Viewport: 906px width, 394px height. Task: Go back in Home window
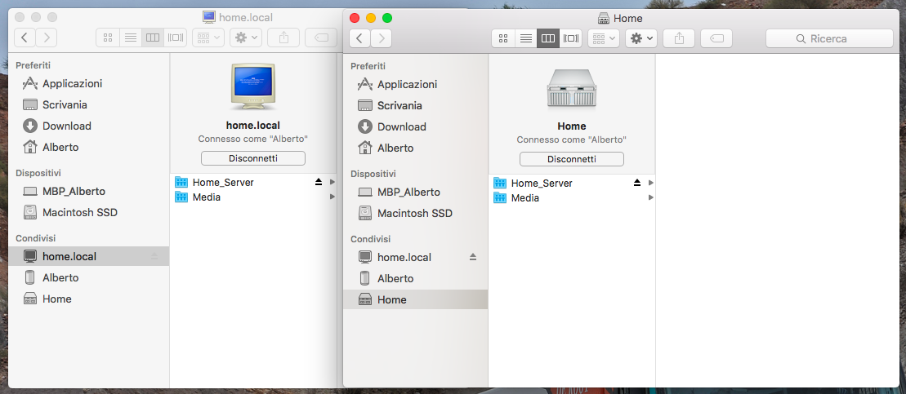(x=360, y=38)
